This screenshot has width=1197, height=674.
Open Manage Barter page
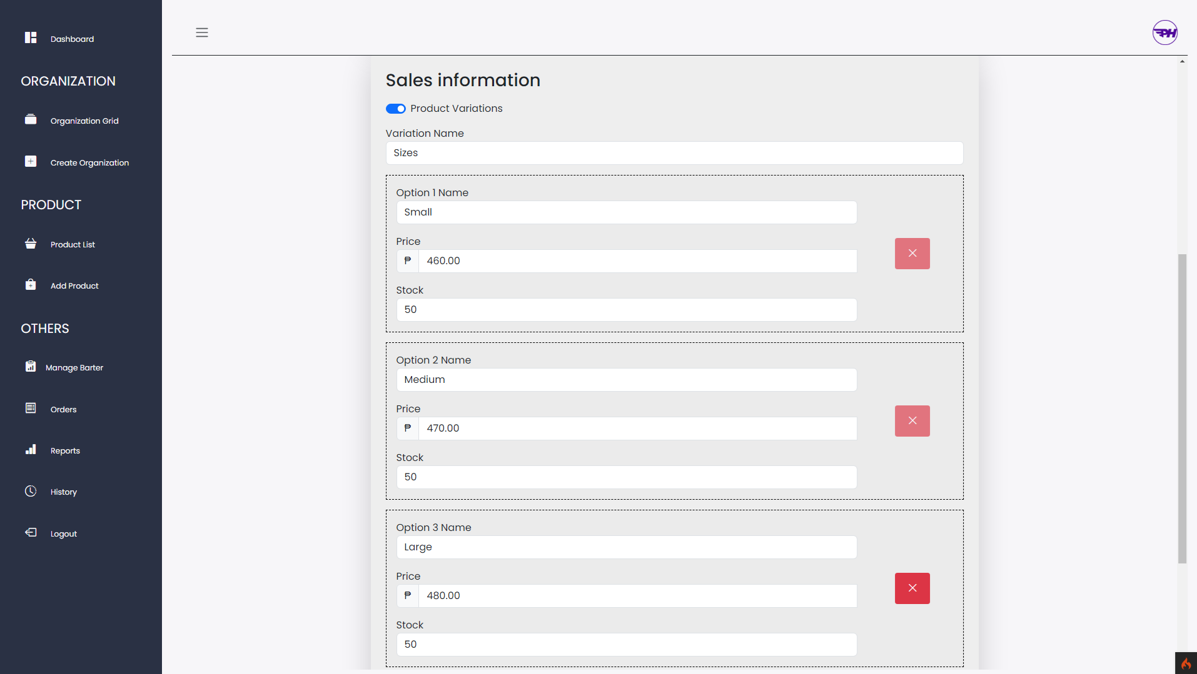[74, 368]
